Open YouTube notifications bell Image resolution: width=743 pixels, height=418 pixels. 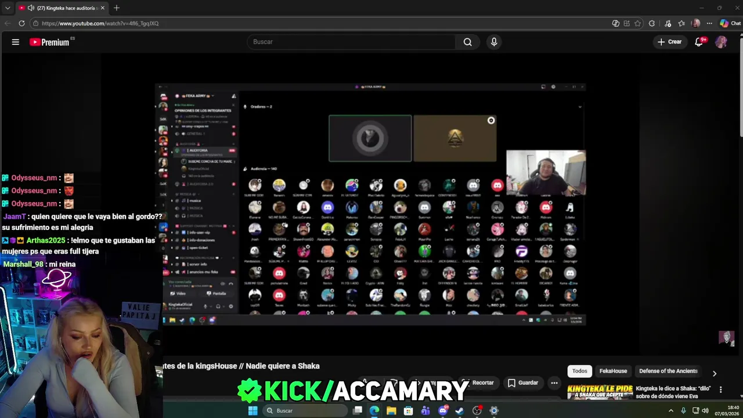pos(699,42)
